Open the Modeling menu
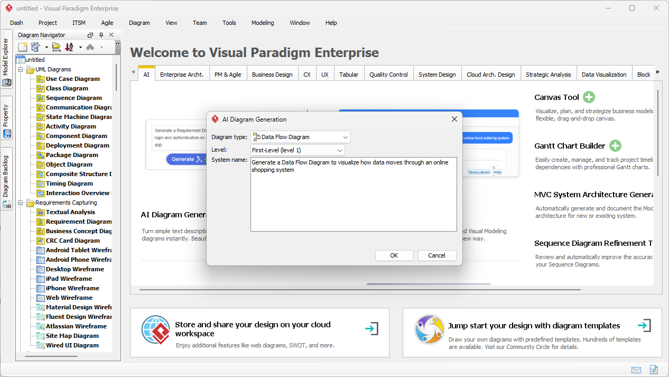669x377 pixels. coord(262,23)
